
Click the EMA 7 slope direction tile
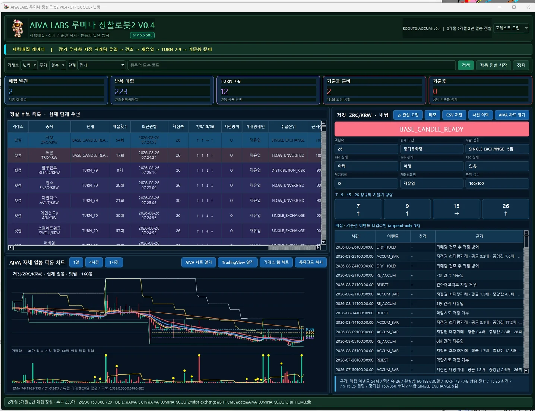click(358, 209)
